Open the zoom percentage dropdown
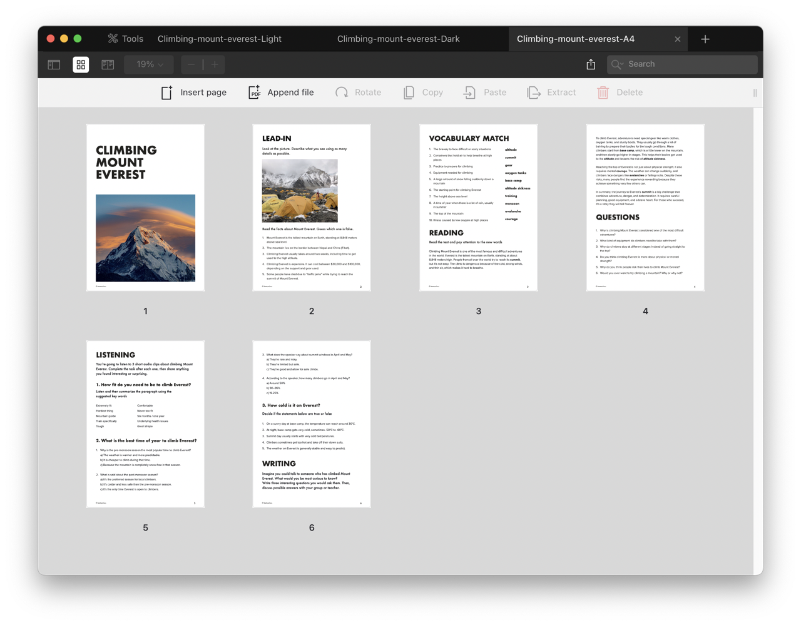The width and height of the screenshot is (801, 625). 148,64
